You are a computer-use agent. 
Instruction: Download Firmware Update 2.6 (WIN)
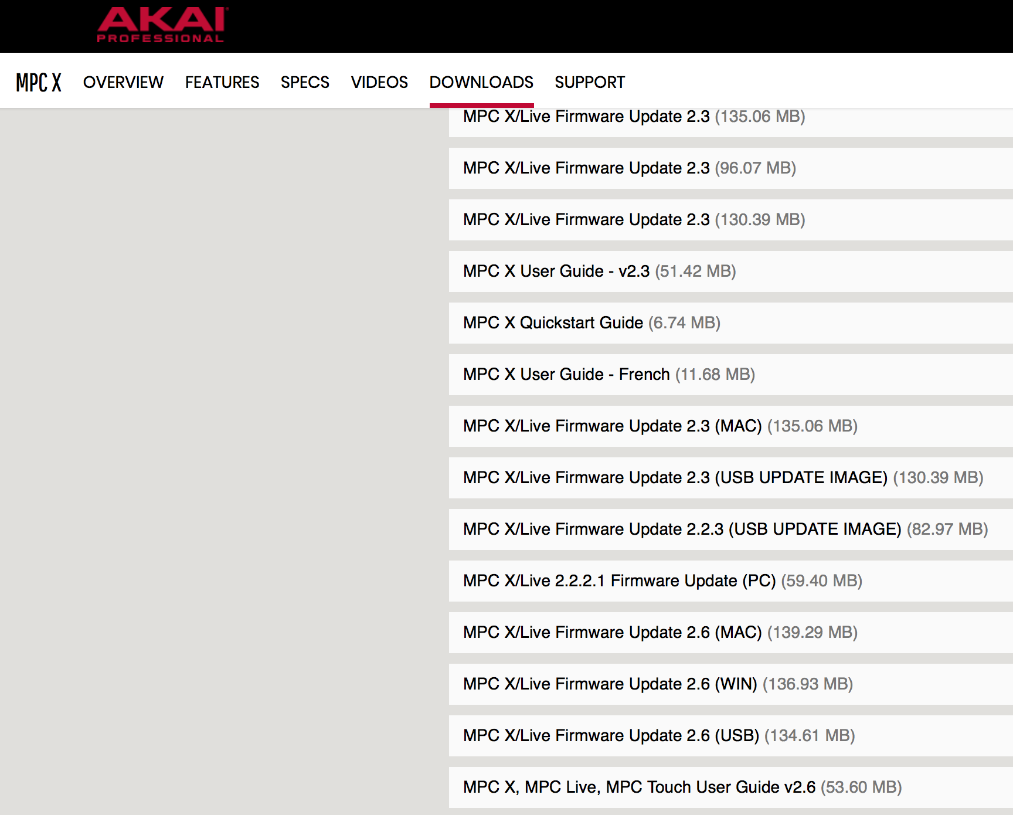coord(731,684)
